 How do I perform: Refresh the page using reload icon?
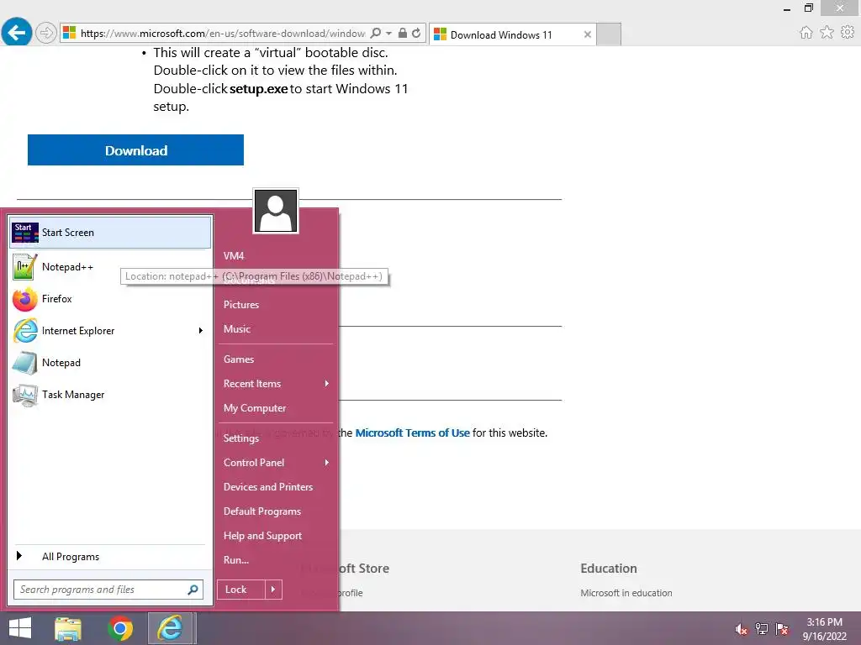coord(416,34)
